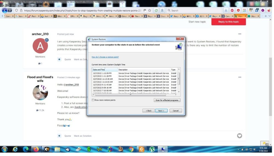Open the Windows Start orb

(x=4, y=149)
